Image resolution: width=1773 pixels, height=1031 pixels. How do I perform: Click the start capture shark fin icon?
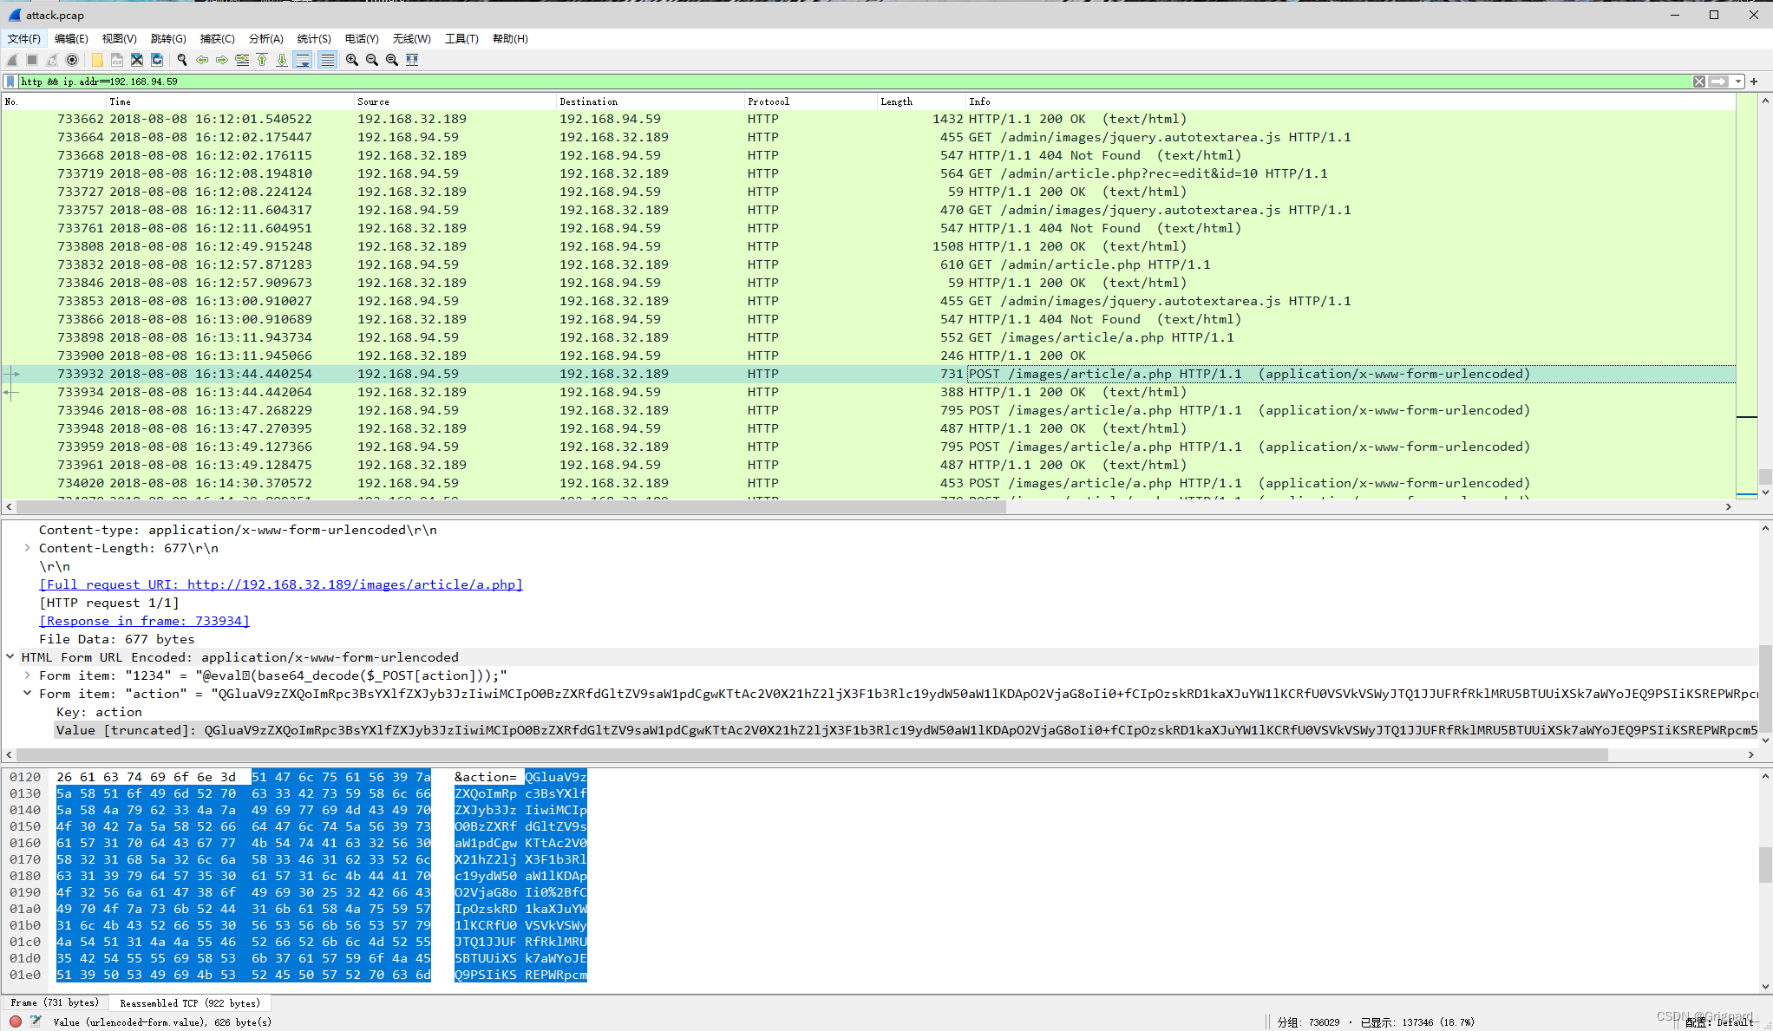12,60
